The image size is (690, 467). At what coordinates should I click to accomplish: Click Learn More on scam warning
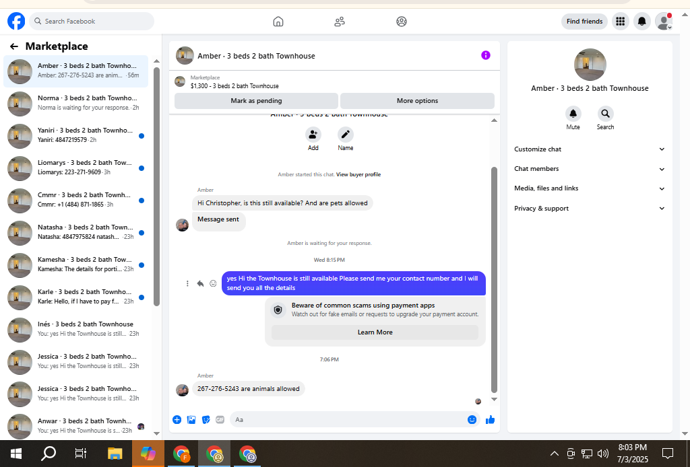(375, 332)
